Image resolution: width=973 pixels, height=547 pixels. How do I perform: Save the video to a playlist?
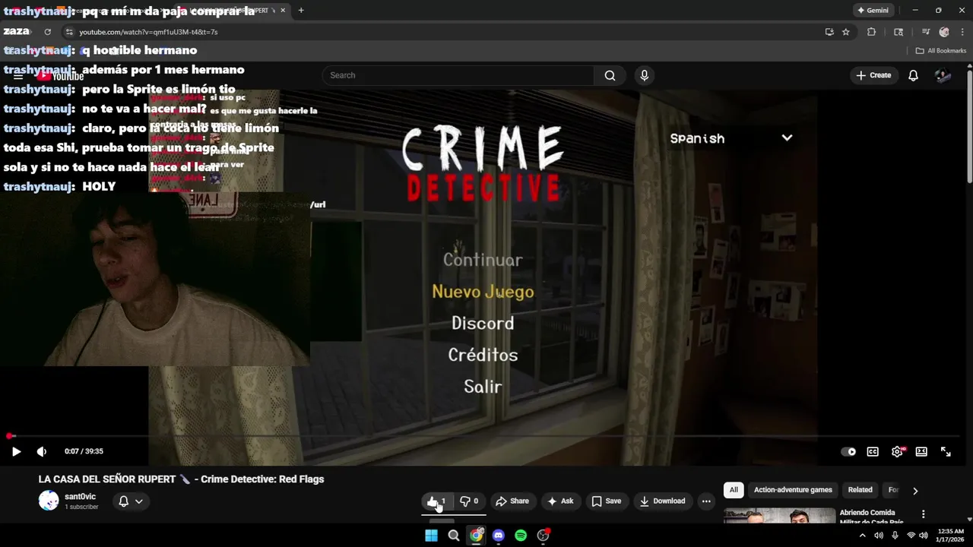pyautogui.click(x=607, y=501)
